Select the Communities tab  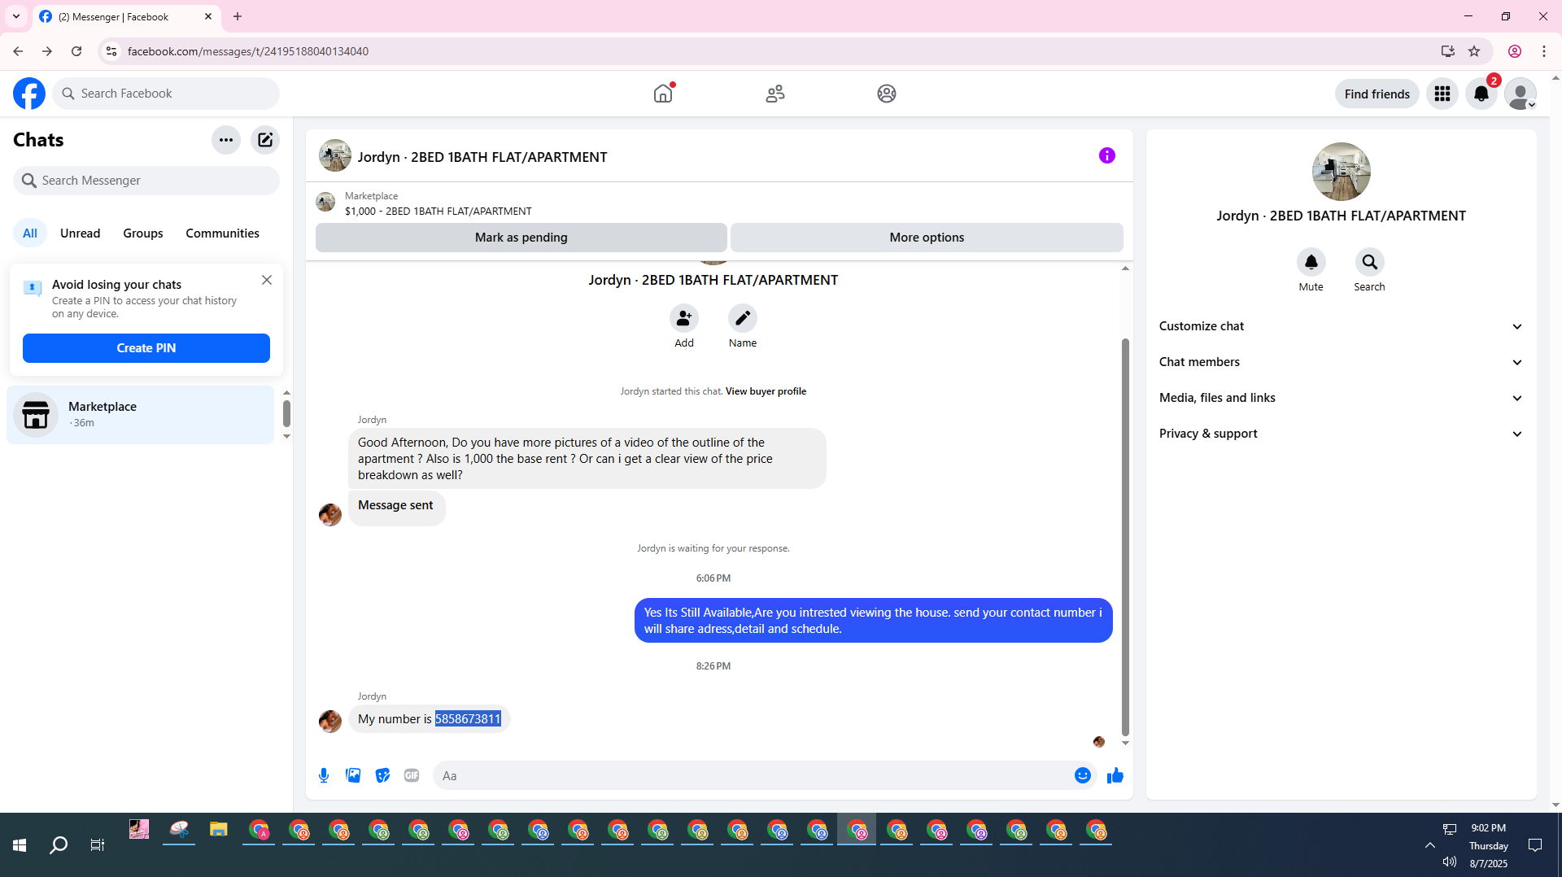222,233
